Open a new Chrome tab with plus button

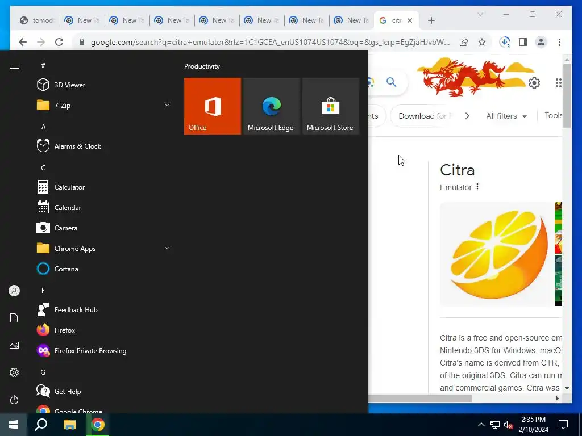coord(431,20)
